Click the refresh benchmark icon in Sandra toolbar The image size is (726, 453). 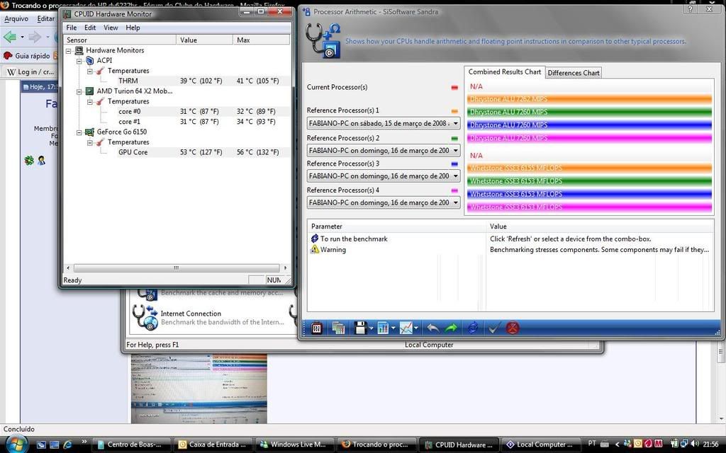(x=472, y=328)
